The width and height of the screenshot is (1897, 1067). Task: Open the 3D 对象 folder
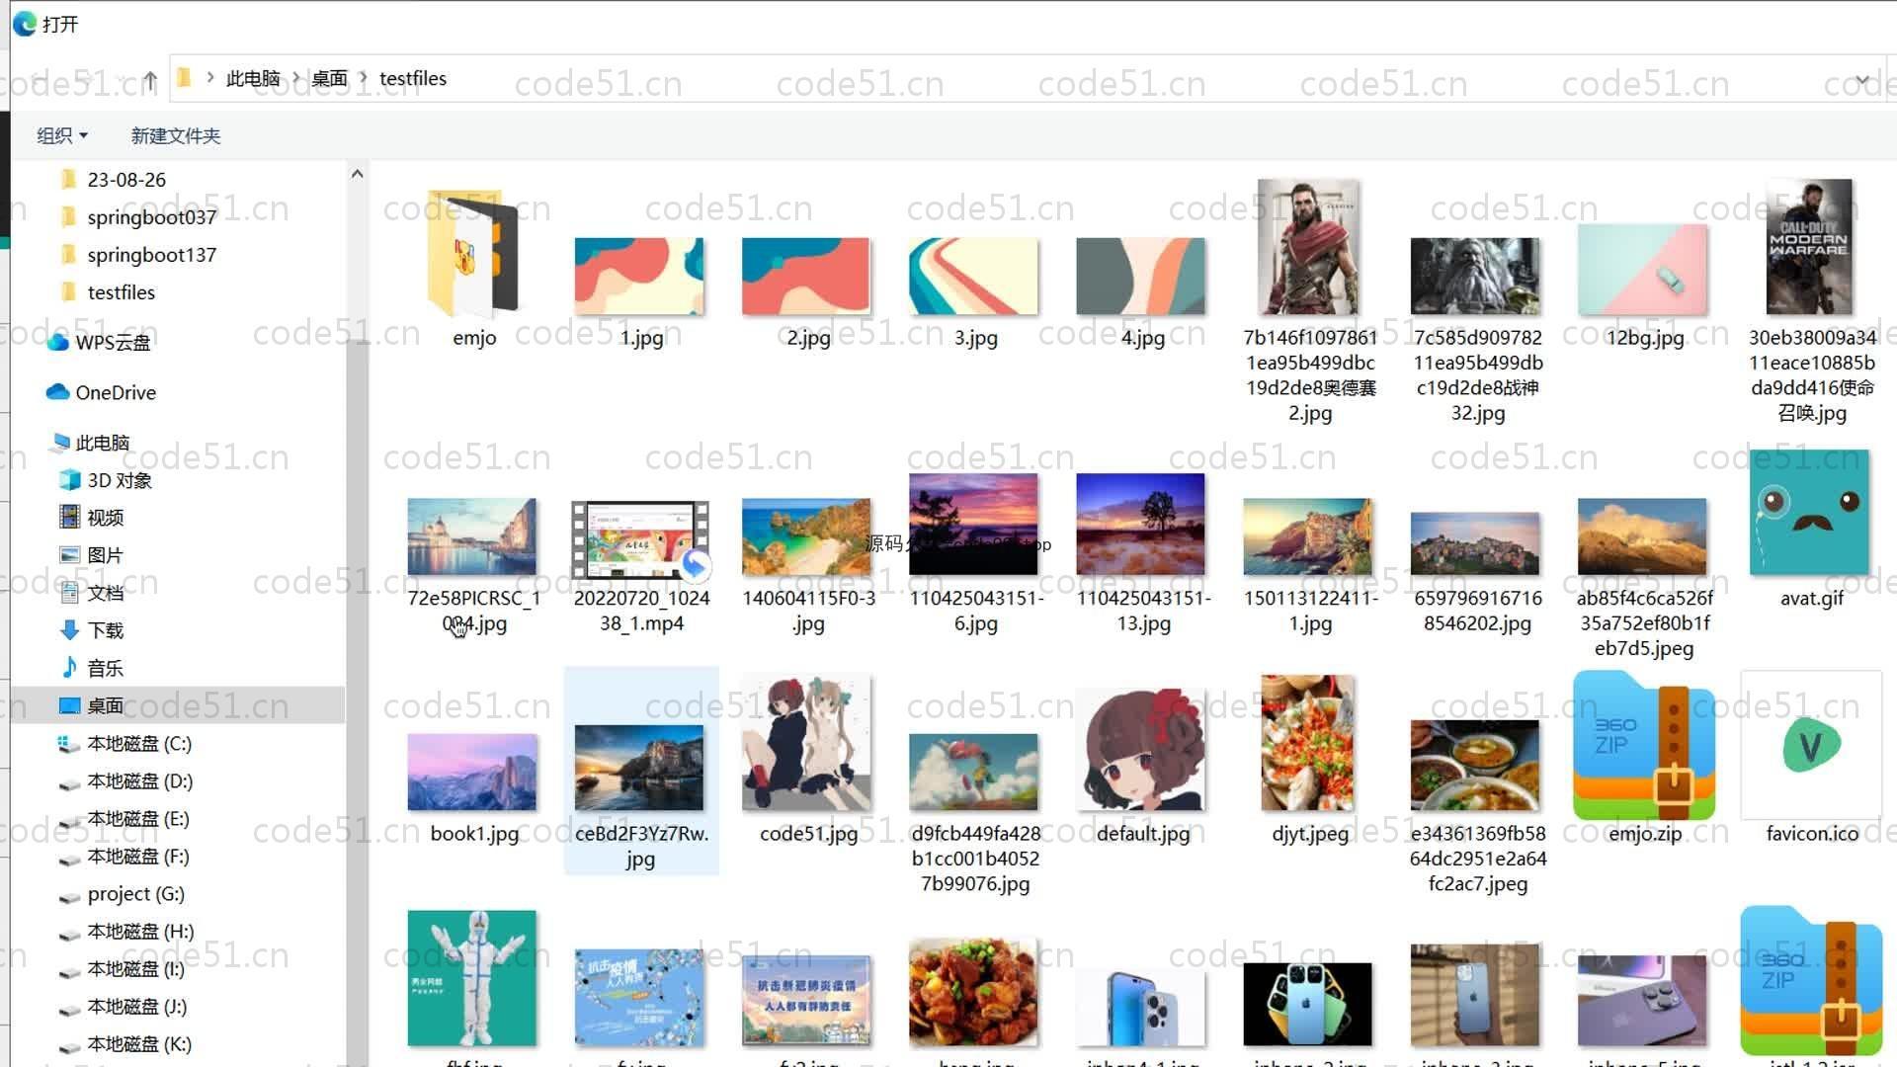tap(120, 480)
